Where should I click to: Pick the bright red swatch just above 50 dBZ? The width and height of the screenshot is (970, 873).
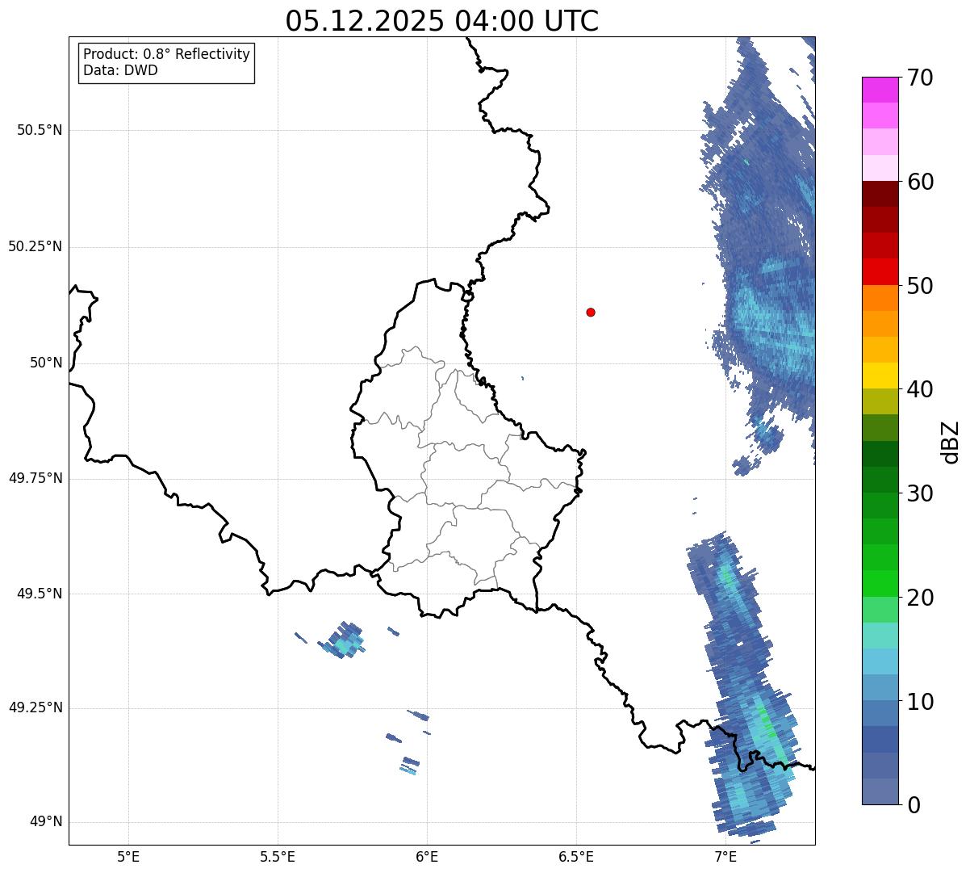[880, 272]
